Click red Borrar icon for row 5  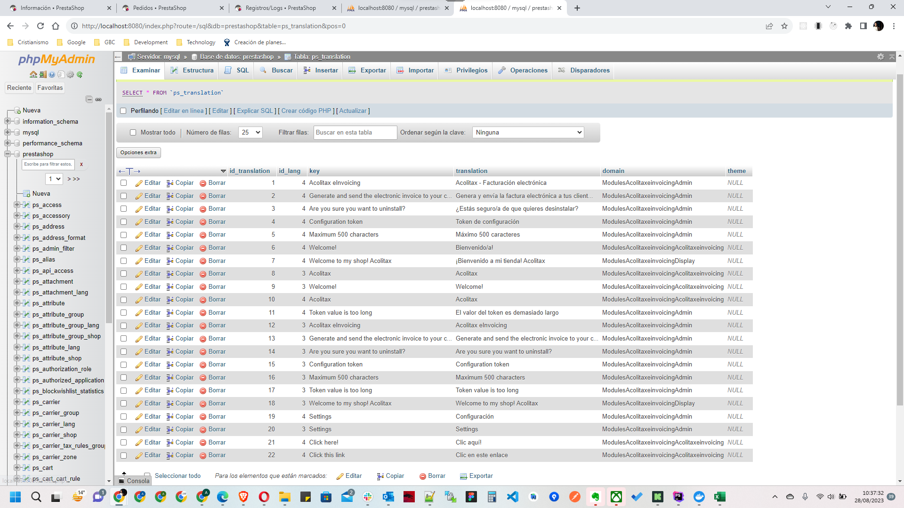click(203, 235)
